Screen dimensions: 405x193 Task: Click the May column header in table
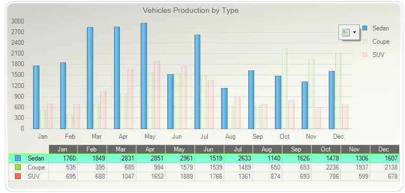180,149
